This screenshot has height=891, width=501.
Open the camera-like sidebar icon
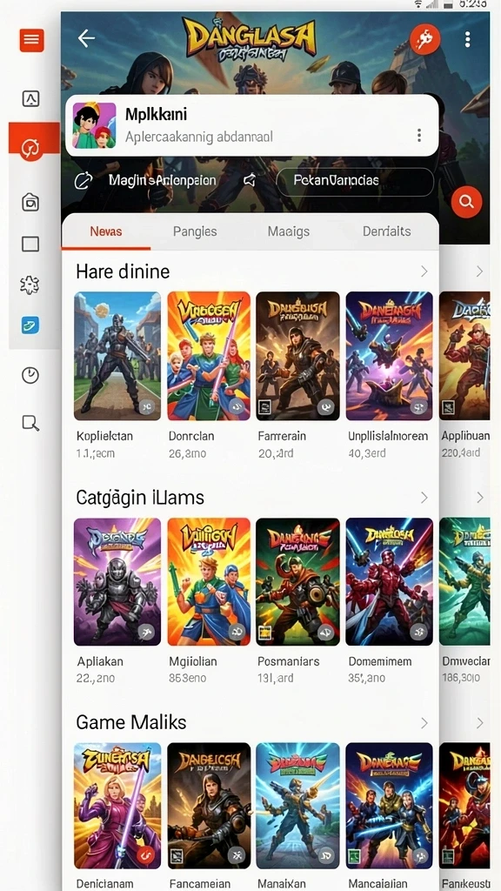tap(30, 202)
